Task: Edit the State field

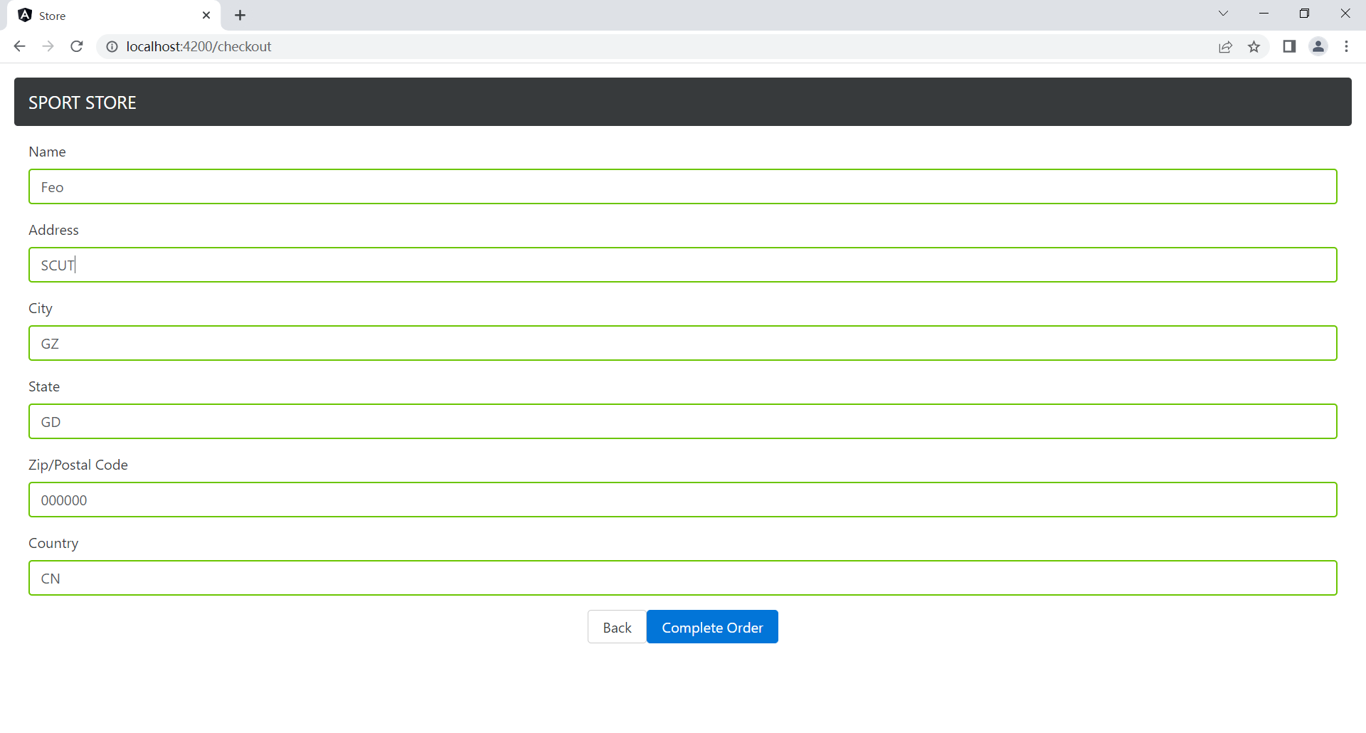Action: 683,421
